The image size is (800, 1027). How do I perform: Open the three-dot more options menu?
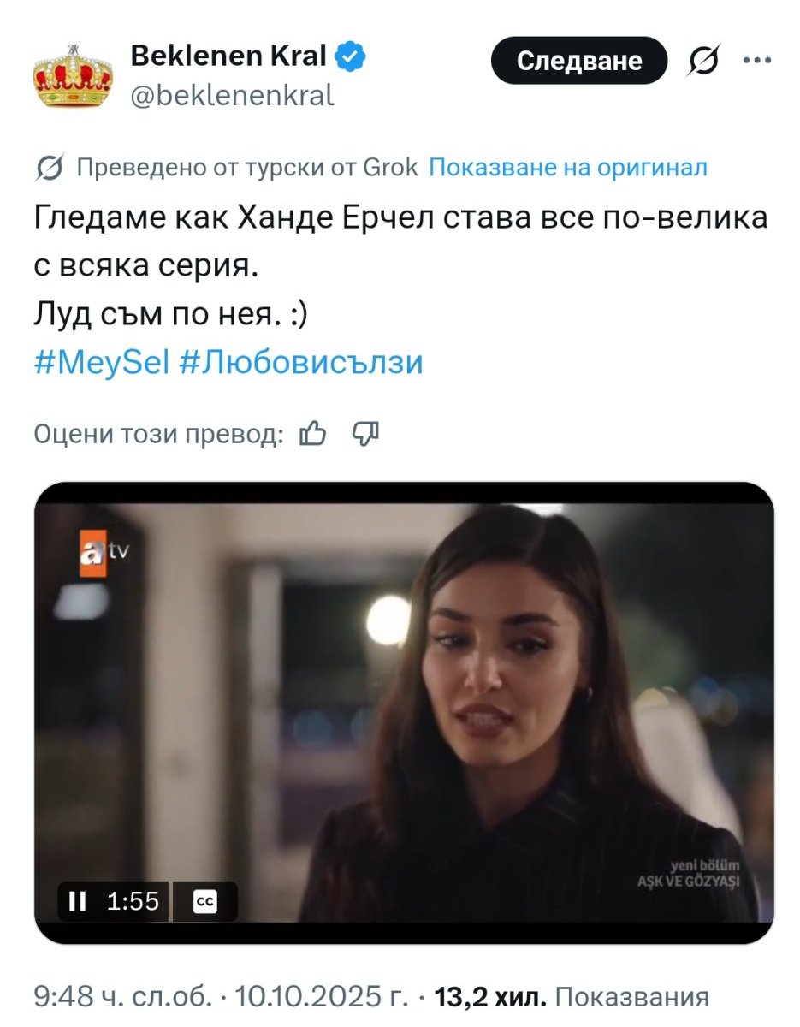tap(756, 61)
